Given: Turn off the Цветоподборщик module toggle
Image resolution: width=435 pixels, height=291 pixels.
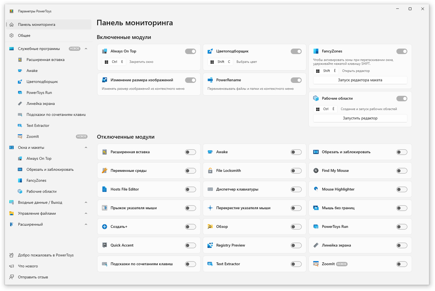Looking at the screenshot, I should [x=296, y=52].
